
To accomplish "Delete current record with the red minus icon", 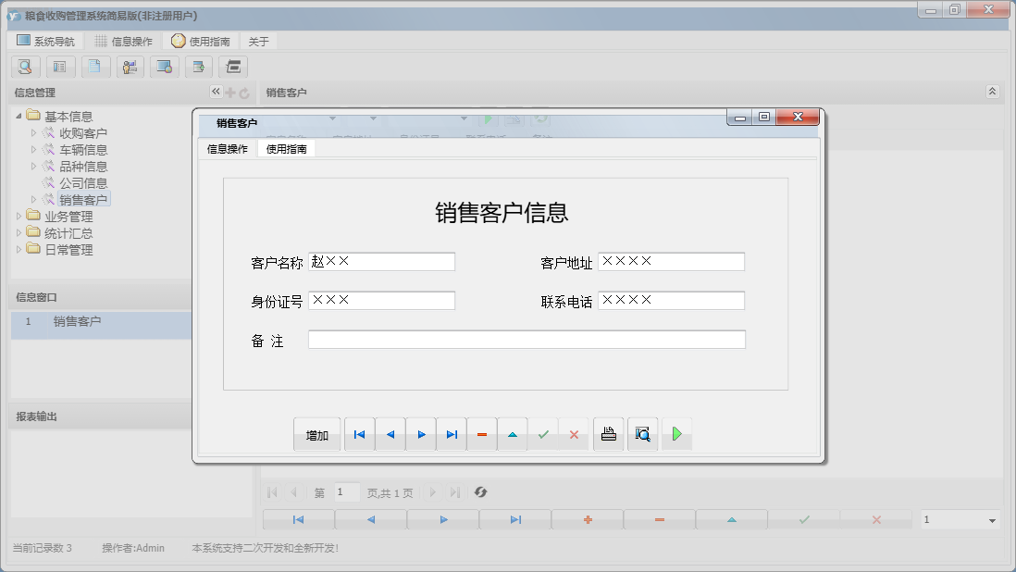I will pos(482,433).
